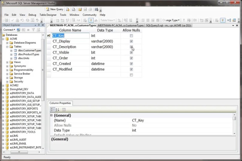
Task: Switch to the second CustomerTypes tab
Action: click(121, 25)
